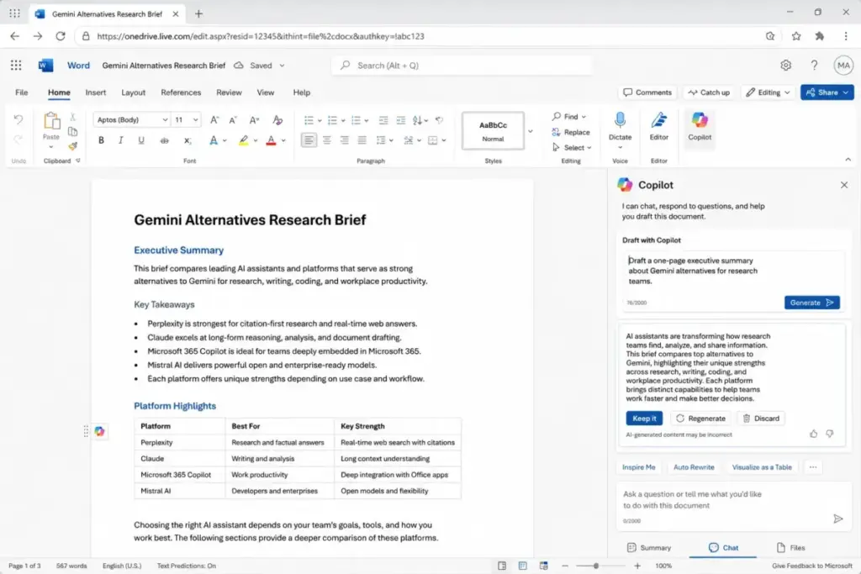
Task: Discard the Copilot draft
Action: pos(761,419)
